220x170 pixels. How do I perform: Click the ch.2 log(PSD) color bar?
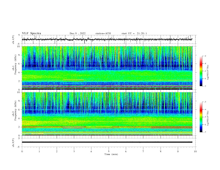201,117
